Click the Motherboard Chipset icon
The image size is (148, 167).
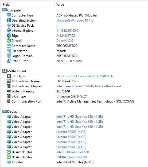click(x=9, y=86)
